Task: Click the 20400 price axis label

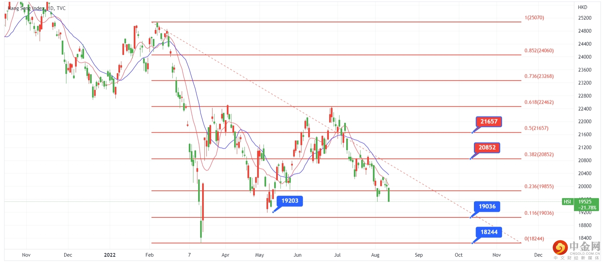Action: tap(585, 173)
